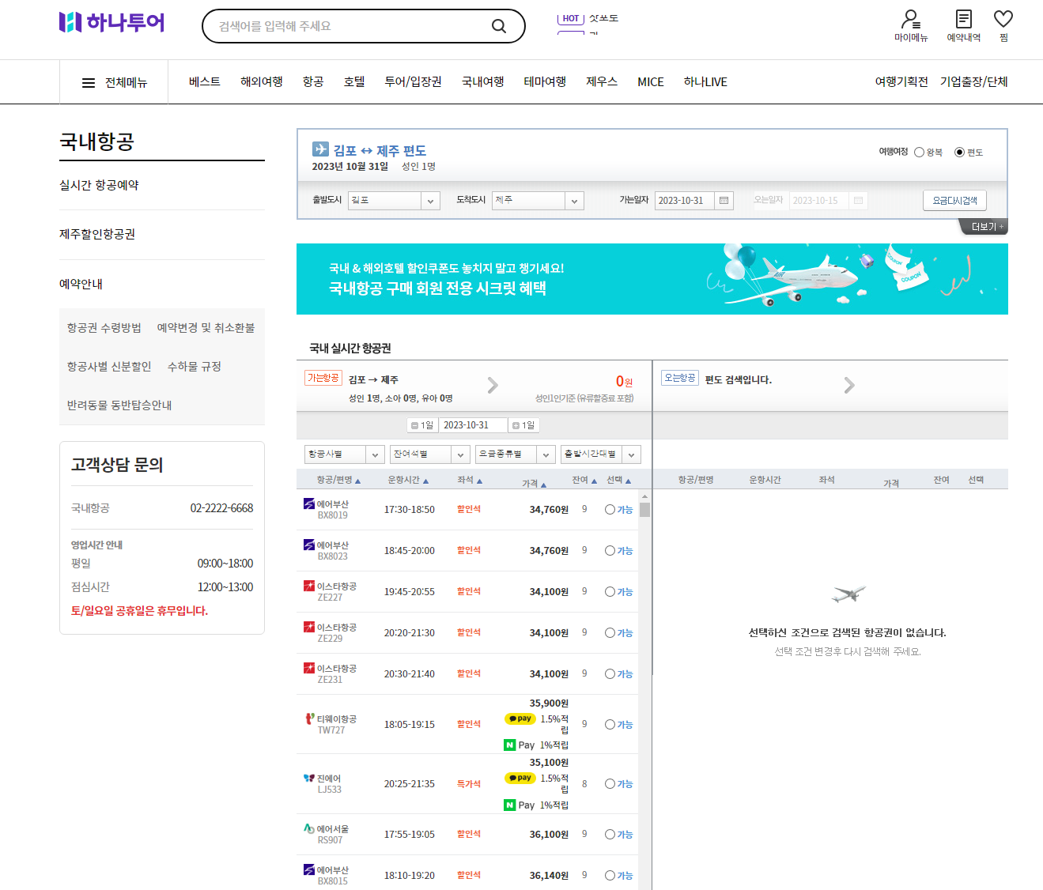This screenshot has height=890, width=1043.
Task: Click the search magnifier icon
Action: (499, 25)
